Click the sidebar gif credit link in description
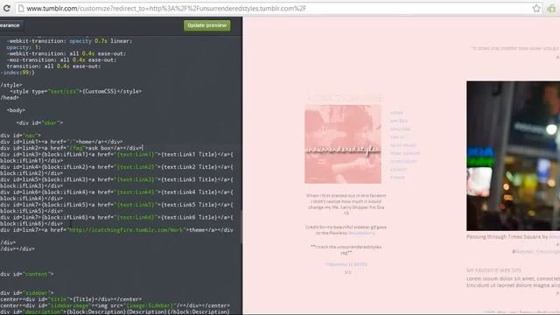This screenshot has width=560, height=315. [x=361, y=233]
